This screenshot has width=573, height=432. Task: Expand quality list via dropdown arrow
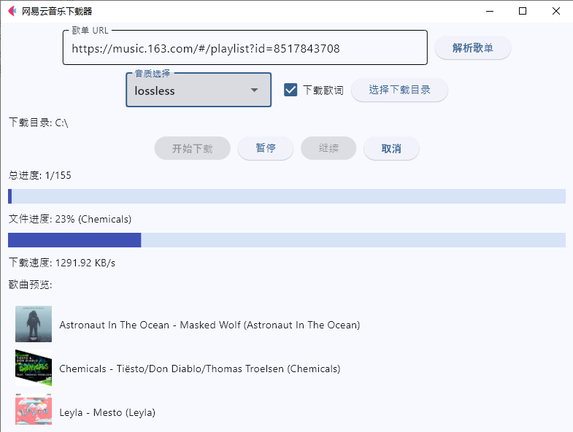(x=254, y=90)
